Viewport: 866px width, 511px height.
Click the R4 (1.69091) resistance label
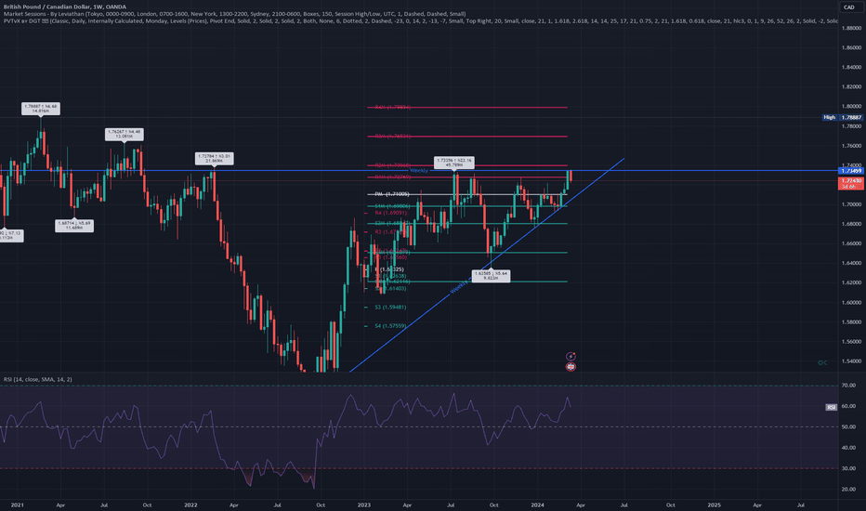[391, 213]
